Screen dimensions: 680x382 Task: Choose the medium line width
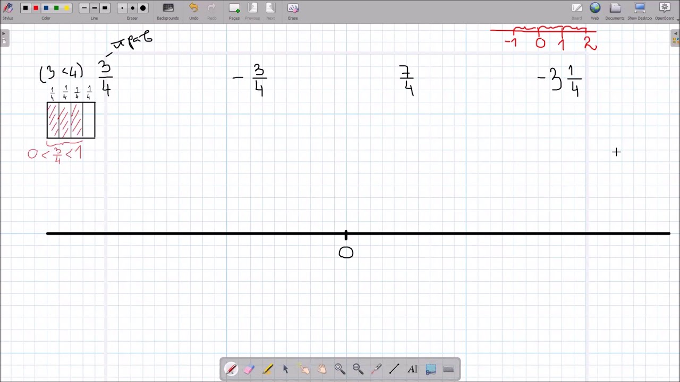[94, 8]
